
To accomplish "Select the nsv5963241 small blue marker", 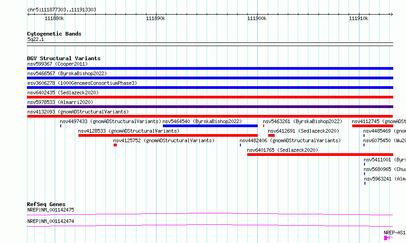I will pos(365,183).
